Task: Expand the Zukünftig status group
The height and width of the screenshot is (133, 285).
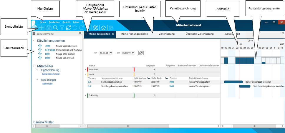Action: [x=86, y=96]
